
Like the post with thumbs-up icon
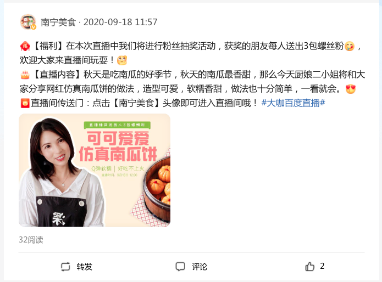click(x=309, y=266)
